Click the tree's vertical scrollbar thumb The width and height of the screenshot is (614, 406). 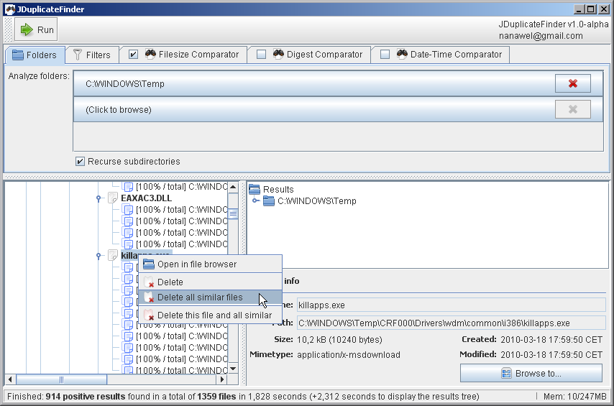click(x=233, y=213)
